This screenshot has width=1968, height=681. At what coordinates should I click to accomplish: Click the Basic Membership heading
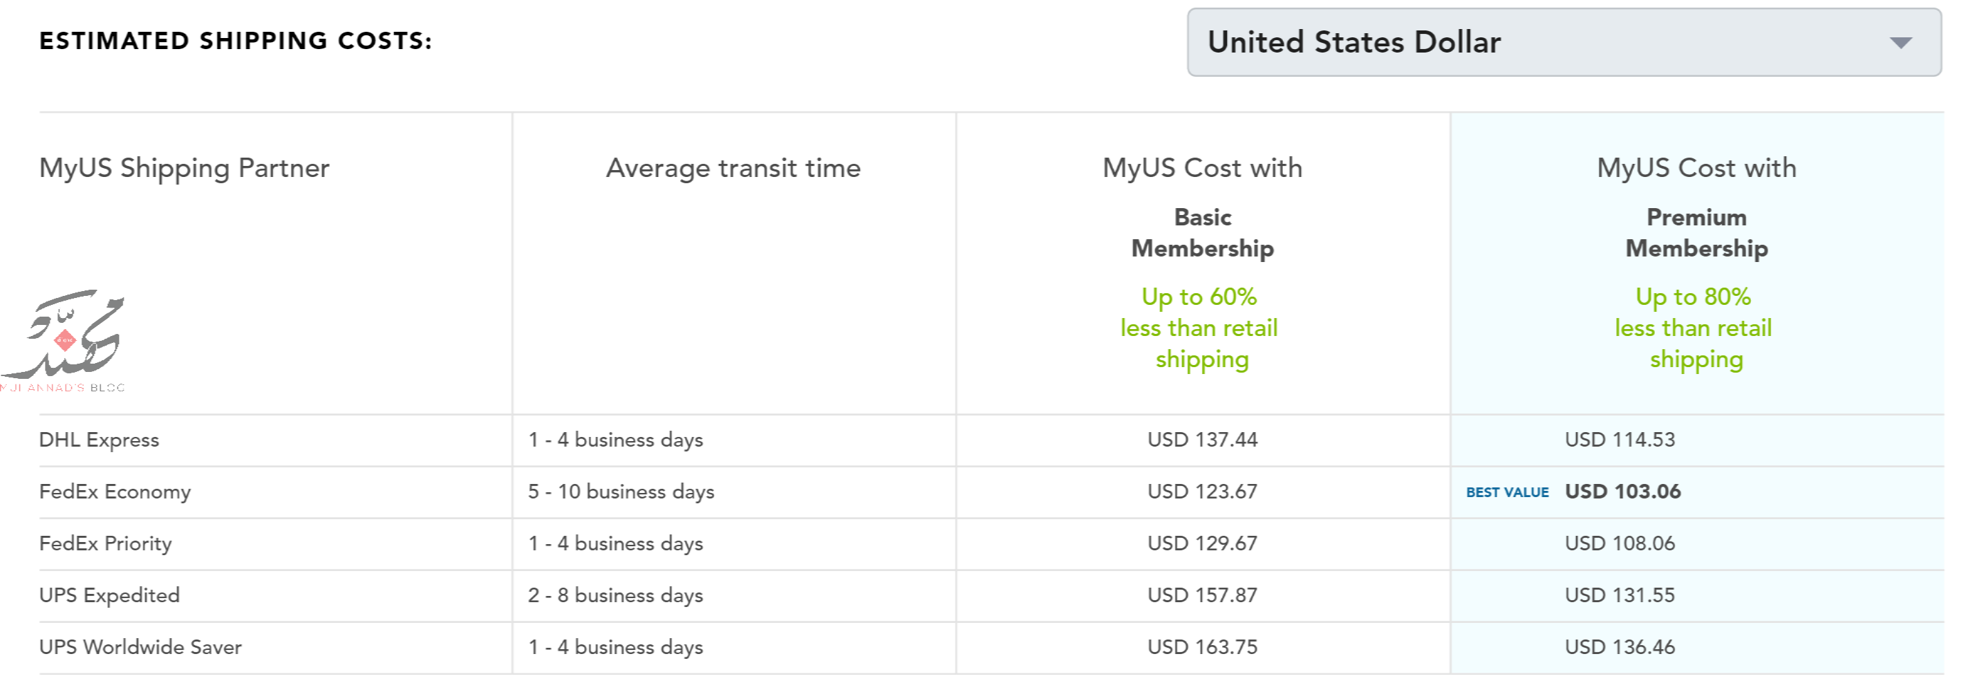click(1203, 233)
